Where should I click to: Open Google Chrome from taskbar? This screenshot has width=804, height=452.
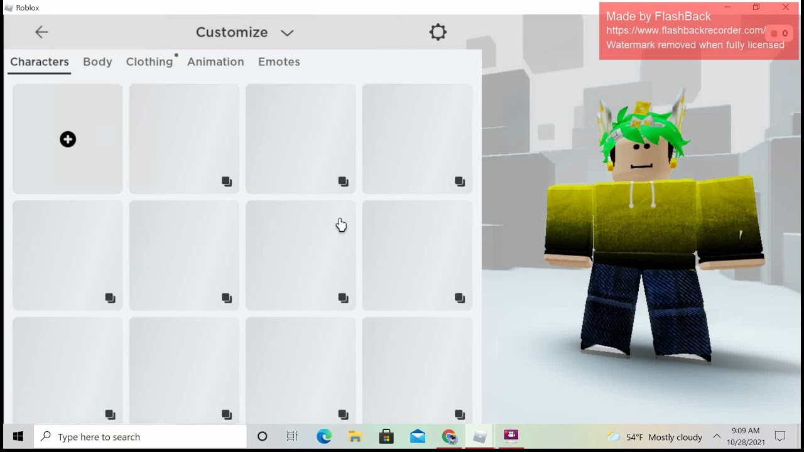pos(449,436)
